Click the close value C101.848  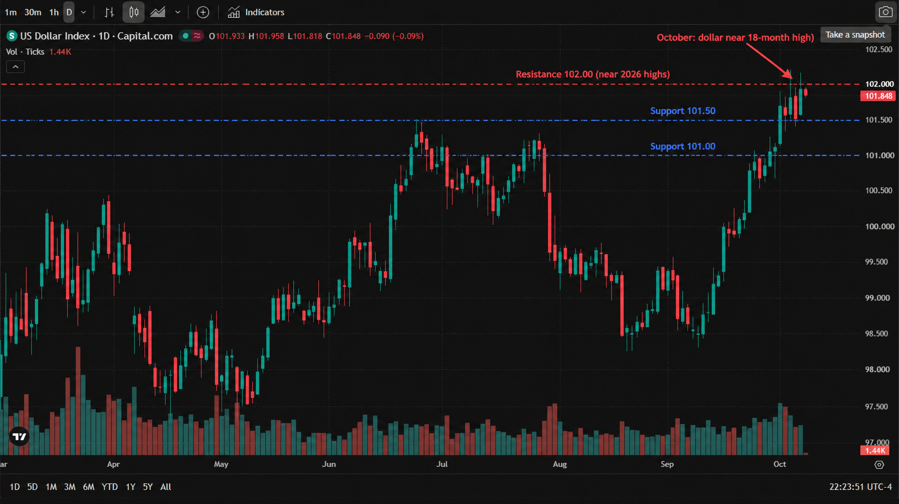click(343, 36)
